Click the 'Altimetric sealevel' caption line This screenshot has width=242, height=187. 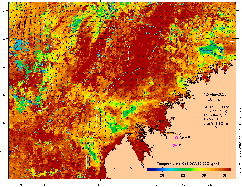click(x=217, y=107)
